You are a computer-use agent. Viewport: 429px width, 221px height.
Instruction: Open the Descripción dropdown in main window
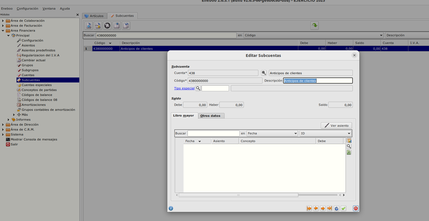coord(407,35)
